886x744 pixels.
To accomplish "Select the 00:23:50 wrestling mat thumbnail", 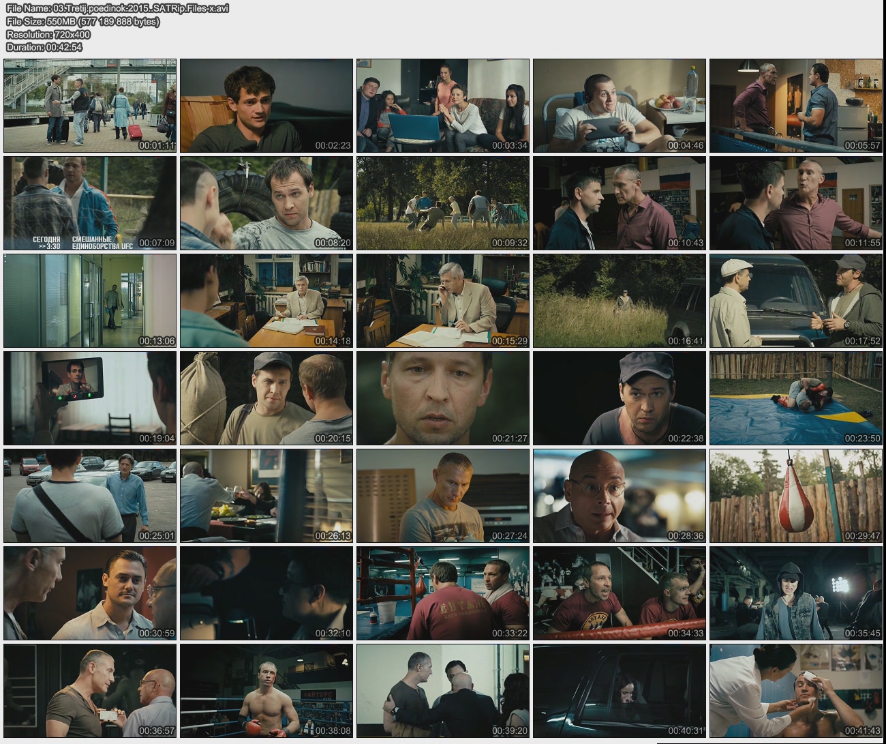I will pos(796,398).
